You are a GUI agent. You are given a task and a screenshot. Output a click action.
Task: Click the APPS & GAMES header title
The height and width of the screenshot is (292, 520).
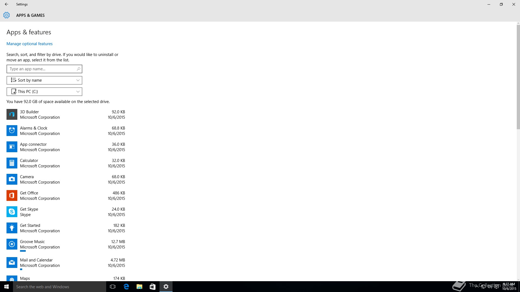click(x=30, y=15)
